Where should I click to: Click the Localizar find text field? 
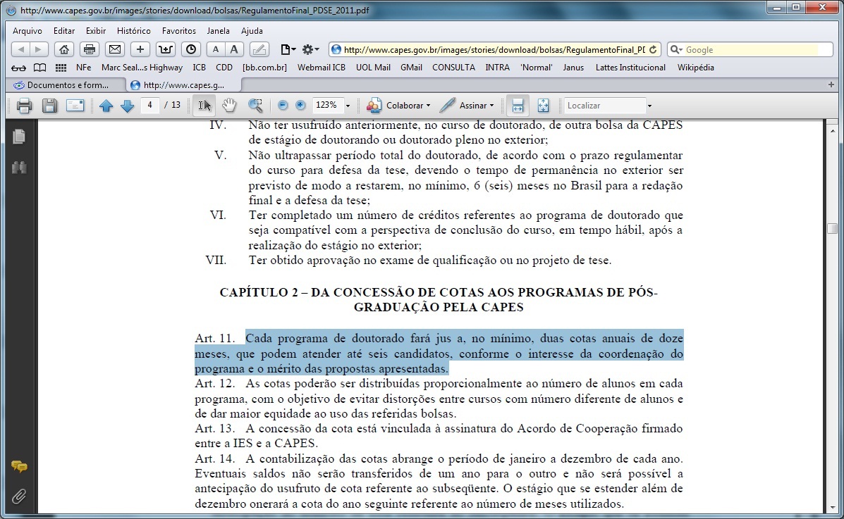pos(604,106)
